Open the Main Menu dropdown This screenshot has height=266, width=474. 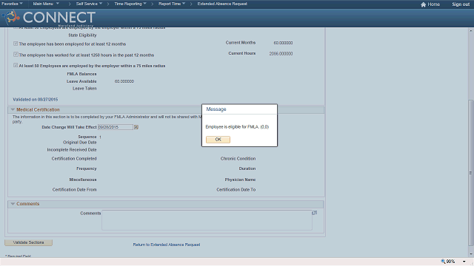click(x=46, y=4)
